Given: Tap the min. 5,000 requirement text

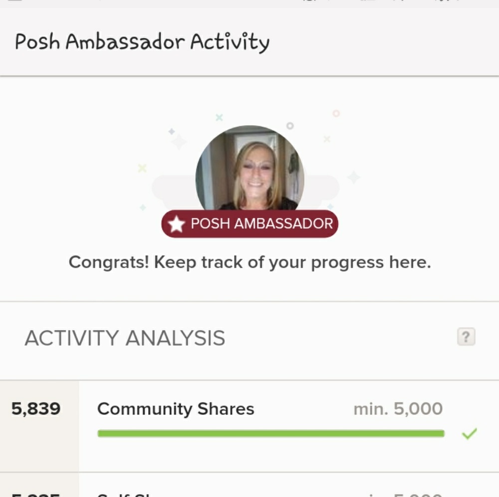Looking at the screenshot, I should point(397,408).
